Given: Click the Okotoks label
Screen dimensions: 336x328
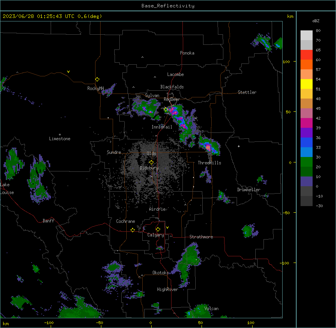Looking at the screenshot, I should 161,273.
